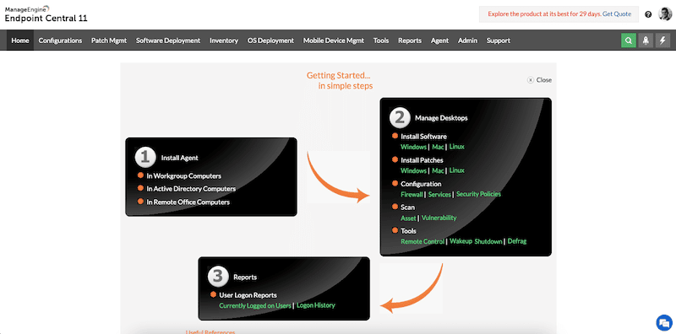Screen dimensions: 676x334
Task: Click Linux under Install Software
Action: 457,147
